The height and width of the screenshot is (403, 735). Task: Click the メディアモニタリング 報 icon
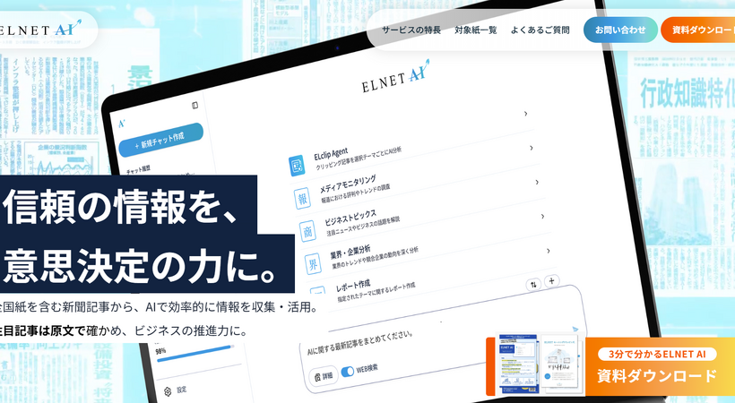coord(302,199)
